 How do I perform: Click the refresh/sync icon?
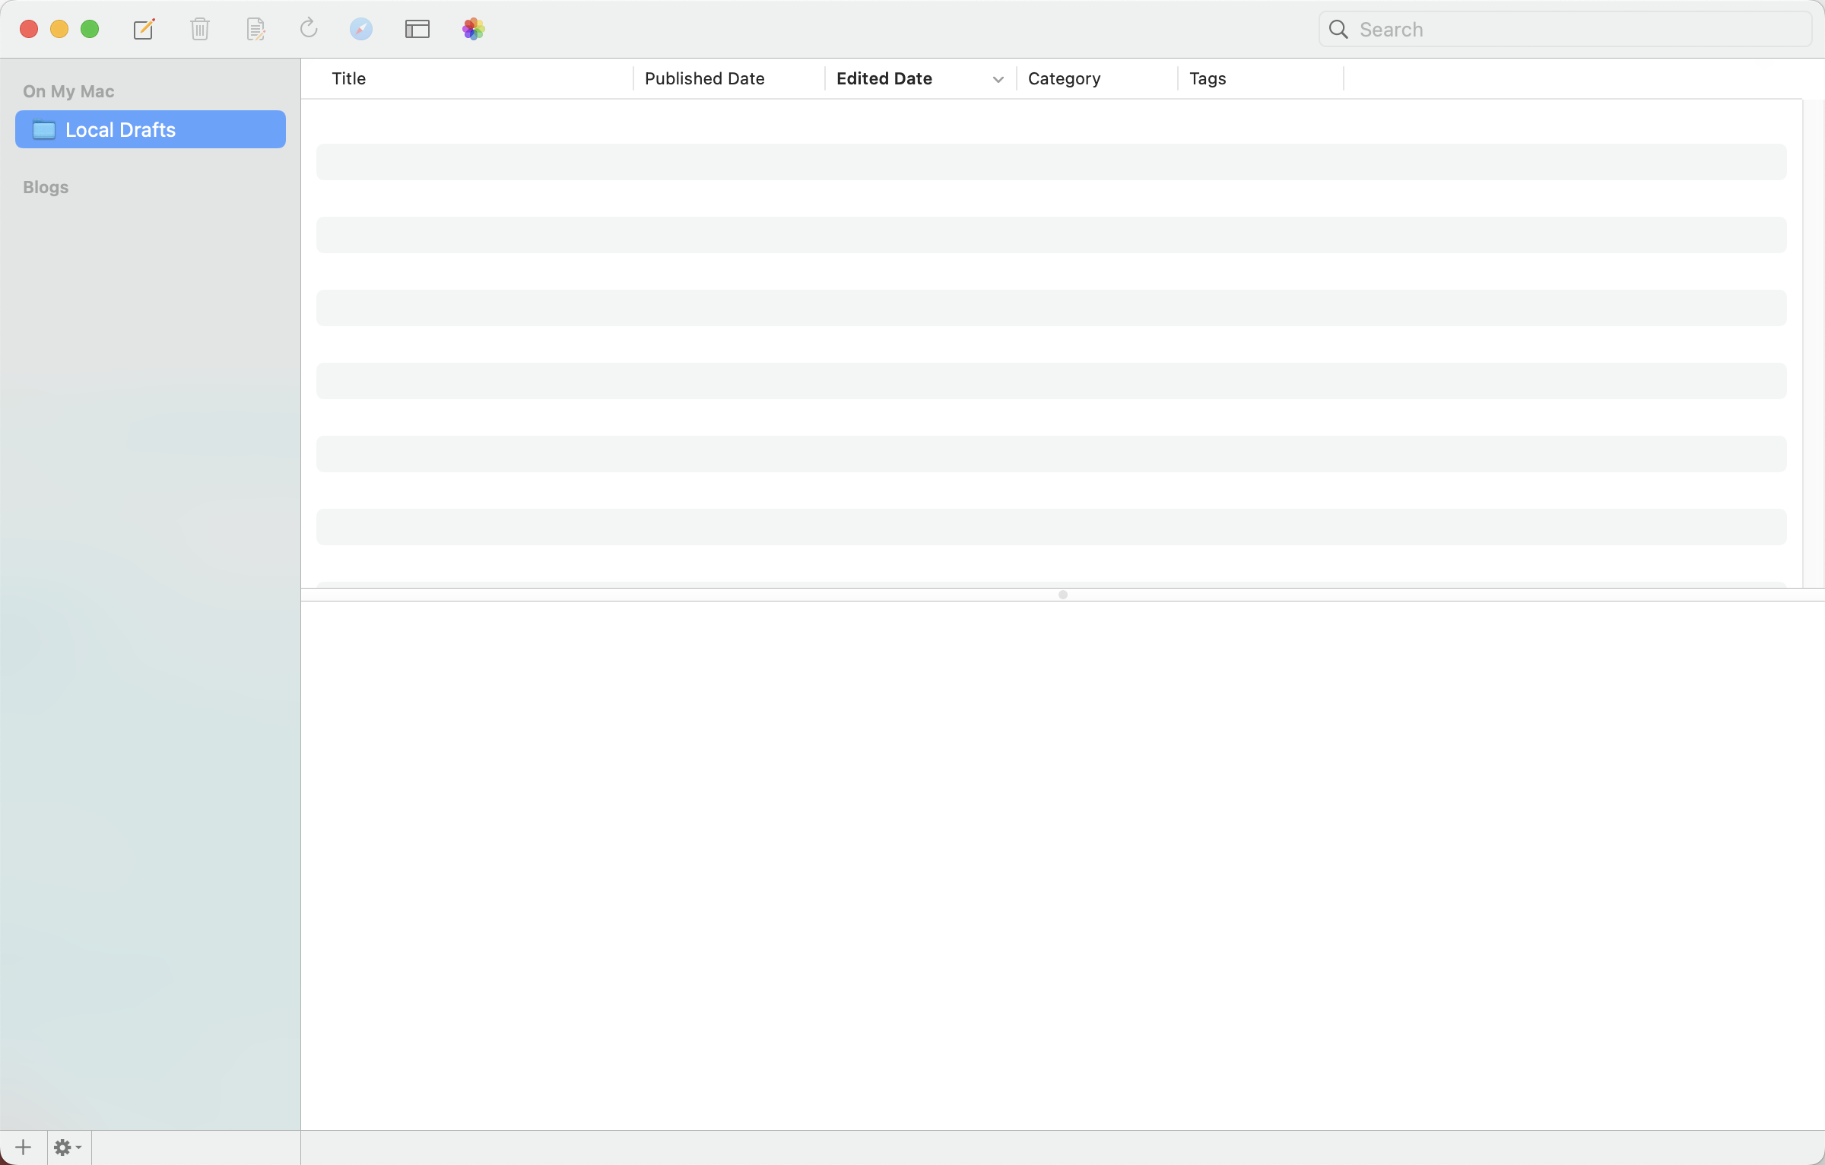(307, 29)
